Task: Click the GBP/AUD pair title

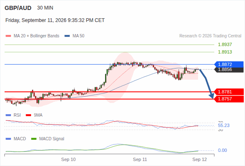Action: pos(18,8)
